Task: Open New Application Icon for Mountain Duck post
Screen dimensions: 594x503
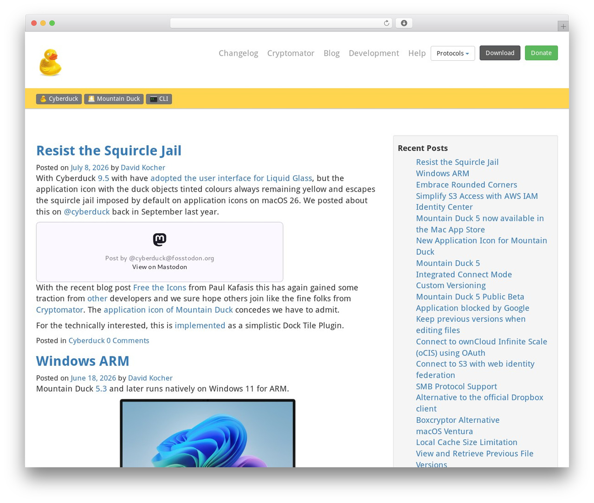Action: pos(481,246)
